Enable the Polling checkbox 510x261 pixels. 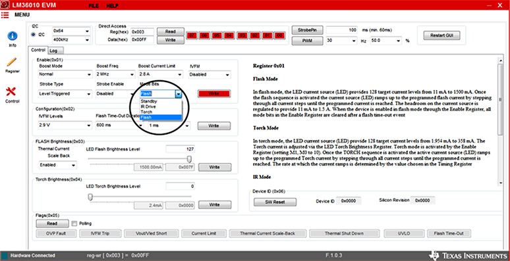tap(74, 224)
